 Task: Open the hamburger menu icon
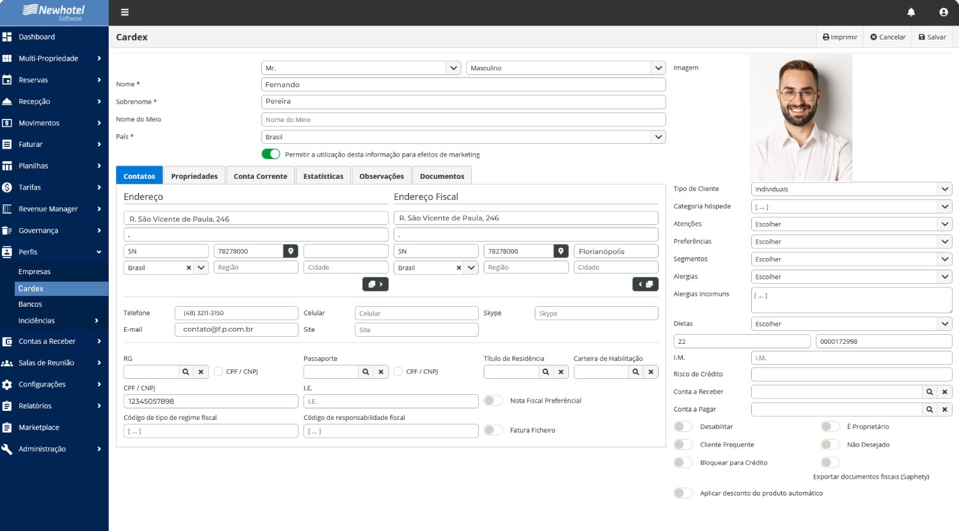tap(125, 12)
